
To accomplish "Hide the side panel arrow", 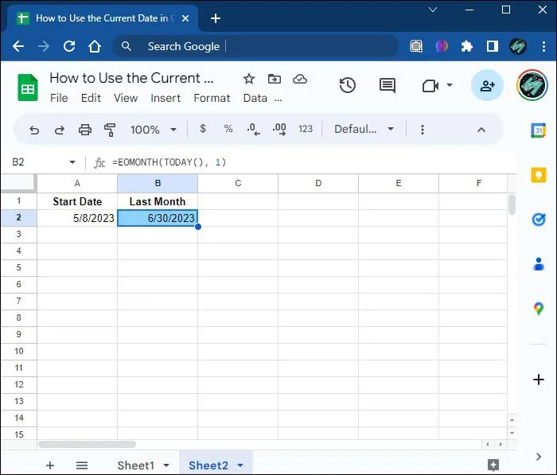I will [x=539, y=457].
